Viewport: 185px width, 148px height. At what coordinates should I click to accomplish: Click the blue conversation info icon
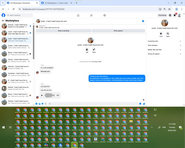point(143,21)
